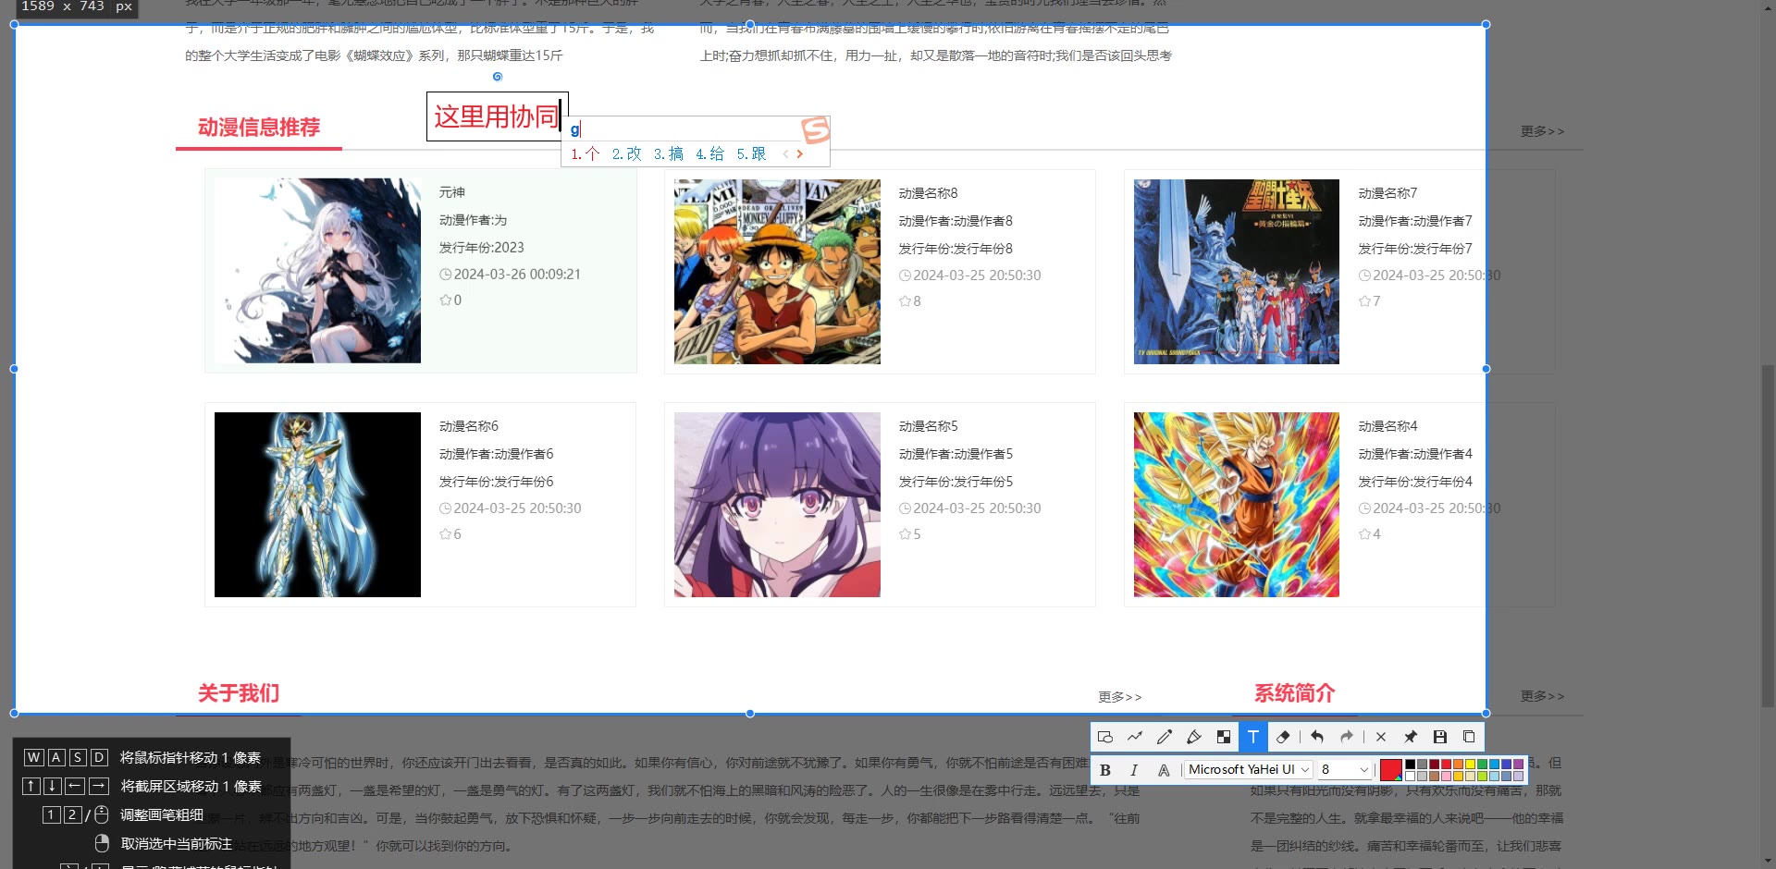Click the 发行年份:2023 text
The image size is (1776, 869).
tap(482, 248)
